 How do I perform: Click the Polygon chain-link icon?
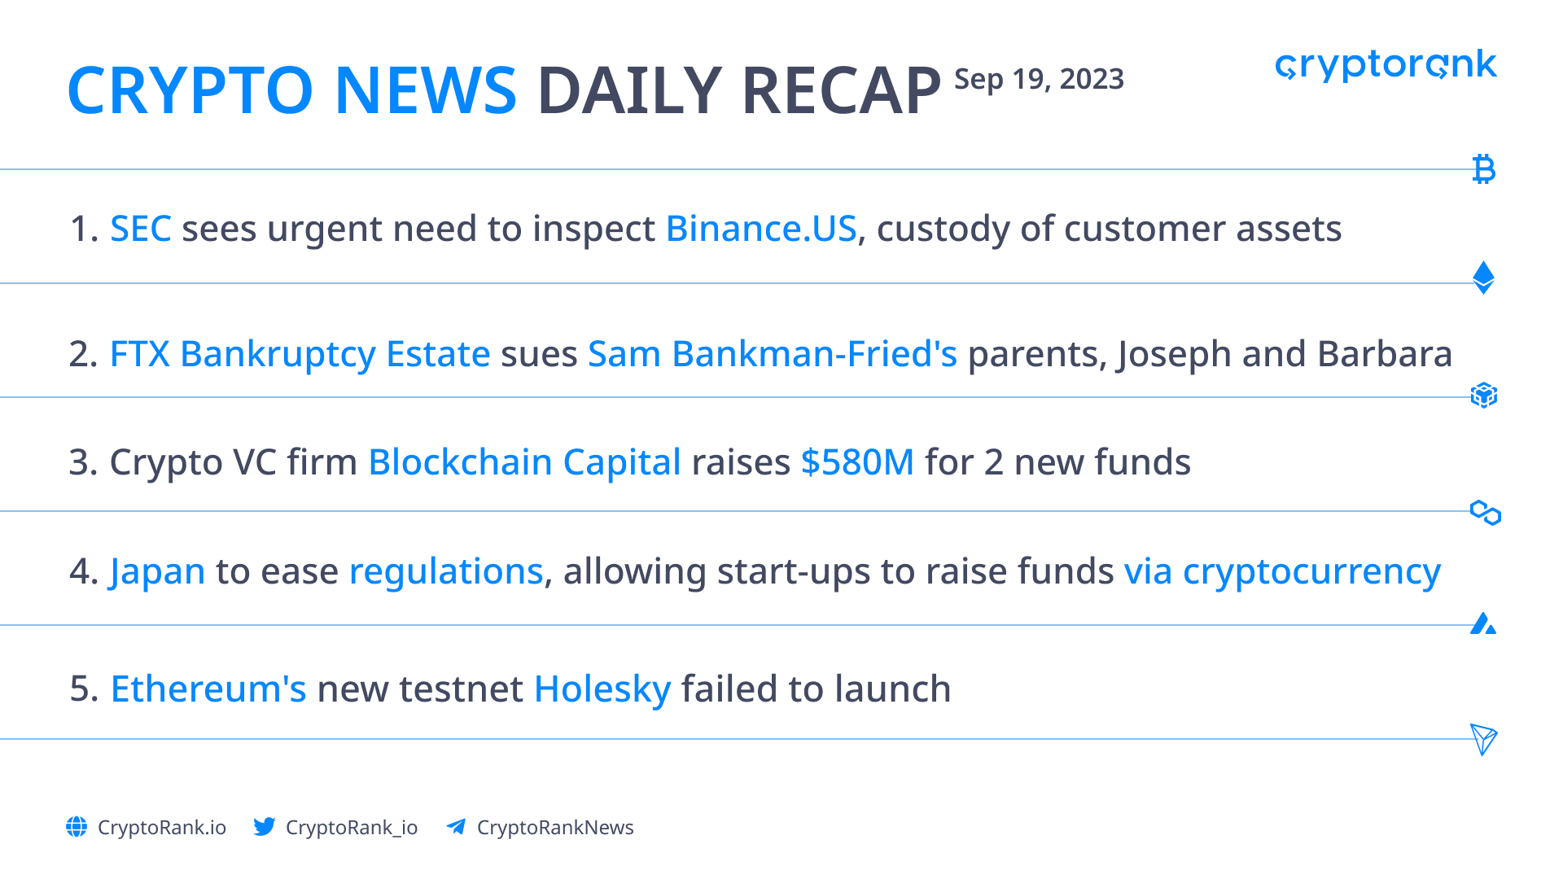pos(1486,513)
